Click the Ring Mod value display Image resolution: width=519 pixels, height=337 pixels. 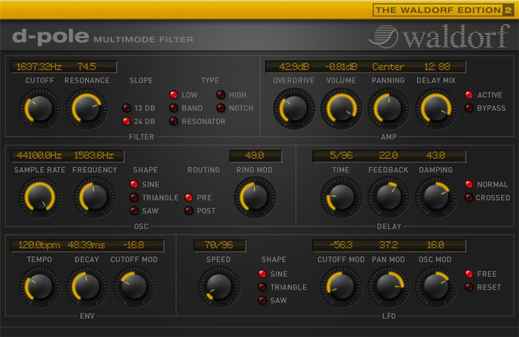tap(255, 156)
